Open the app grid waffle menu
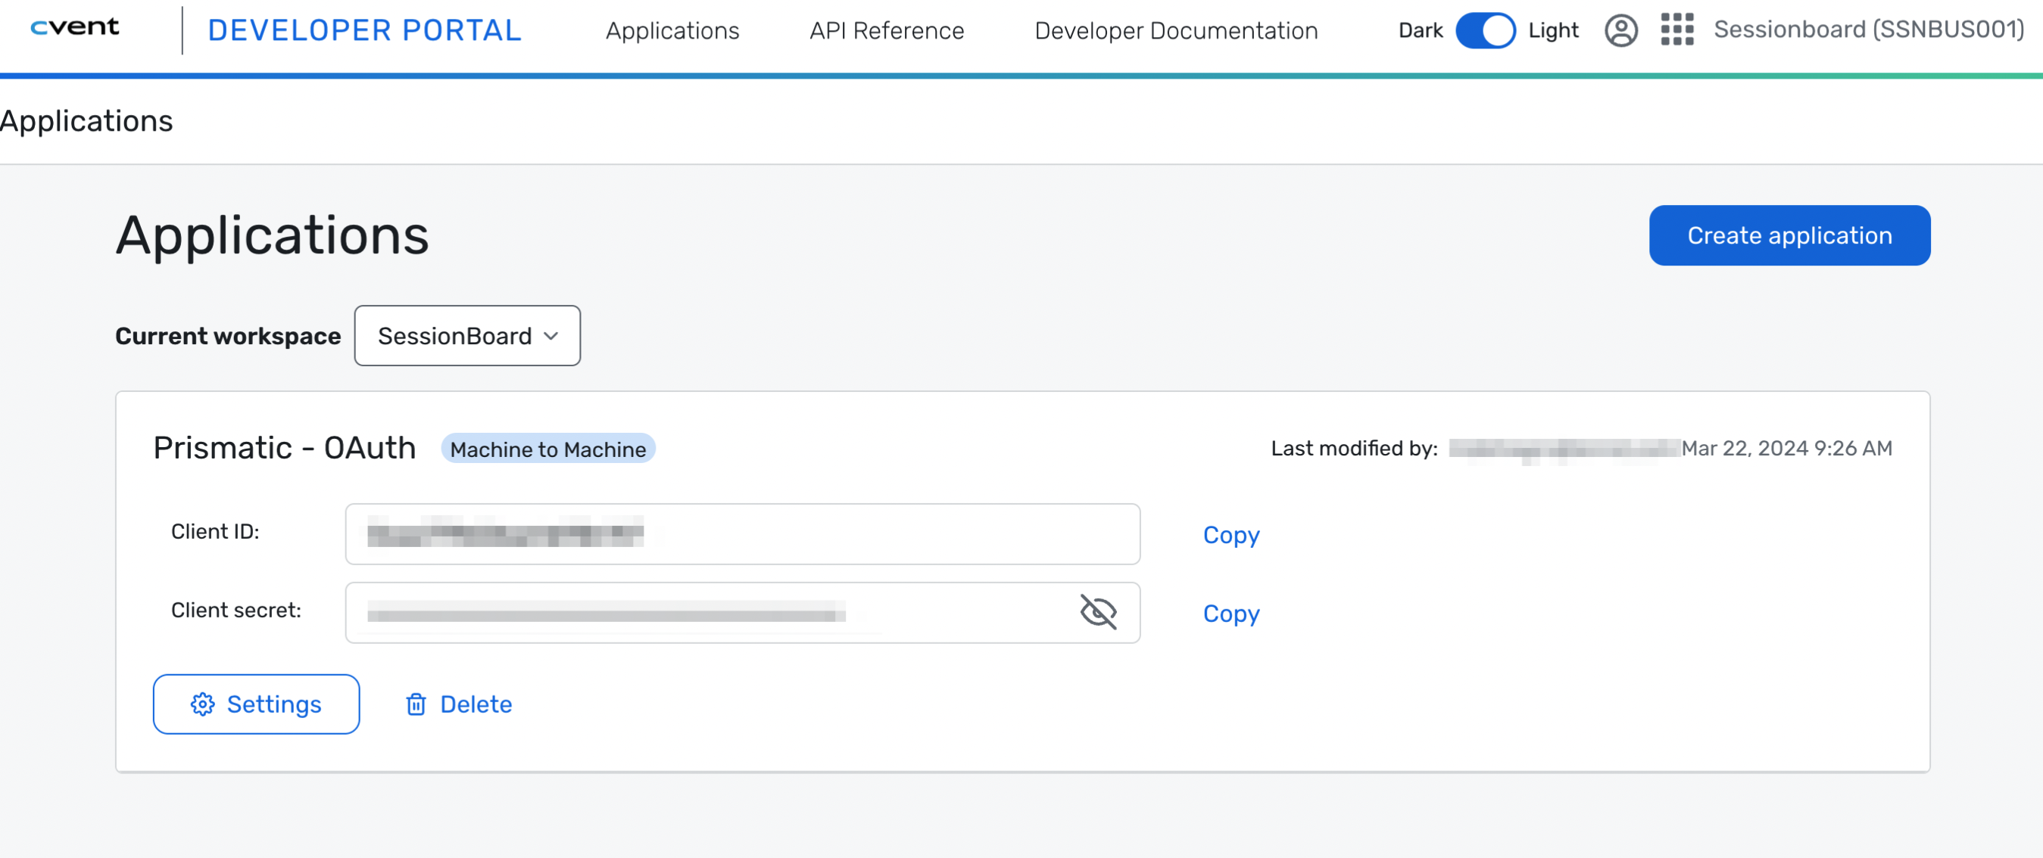2043x858 pixels. 1677,31
